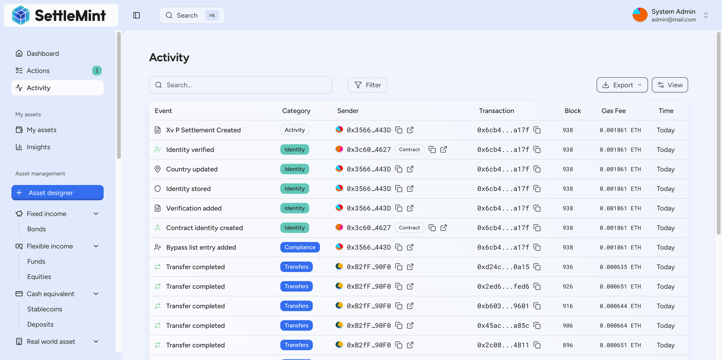Click the Filter button

pyautogui.click(x=367, y=85)
